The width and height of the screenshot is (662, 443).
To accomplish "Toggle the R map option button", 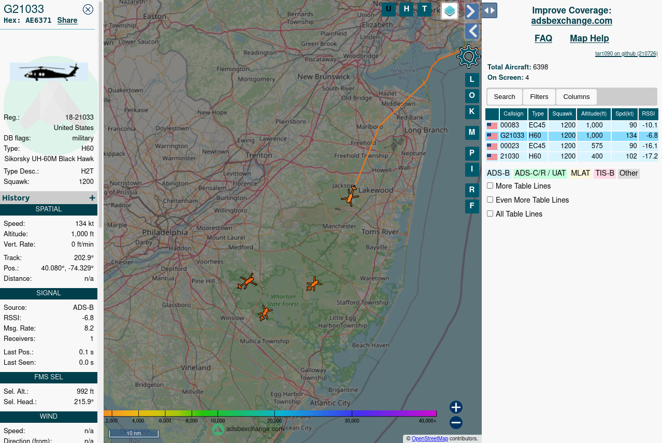I will pyautogui.click(x=472, y=190).
